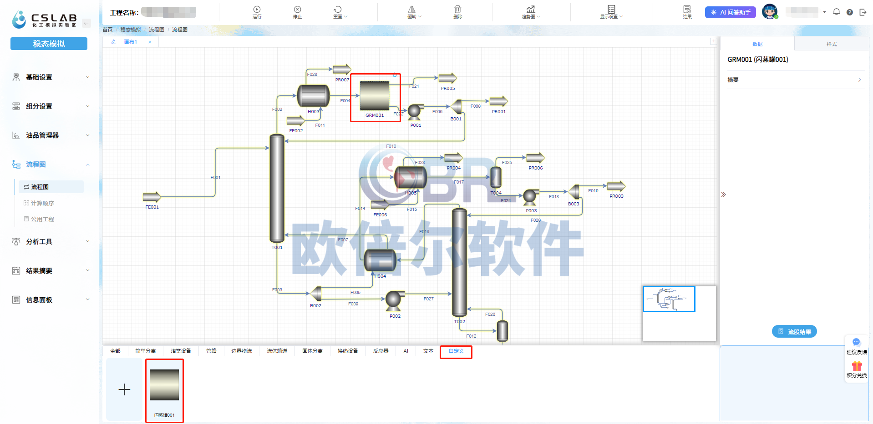Image resolution: width=873 pixels, height=424 pixels.
Task: Collapse the left sidebar next to CSLAB logo
Action: point(86,23)
